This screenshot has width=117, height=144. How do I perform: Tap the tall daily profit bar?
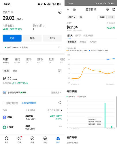[x=105, y=115]
